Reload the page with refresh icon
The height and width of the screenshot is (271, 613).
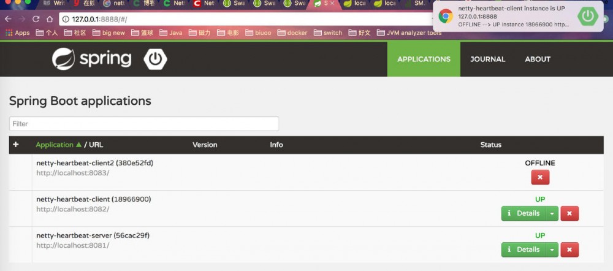(36, 19)
